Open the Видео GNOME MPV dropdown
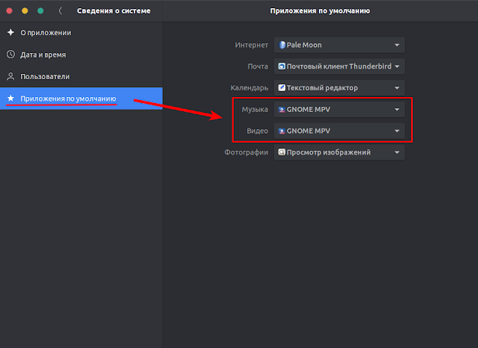This screenshot has height=348, width=478. pyautogui.click(x=339, y=131)
